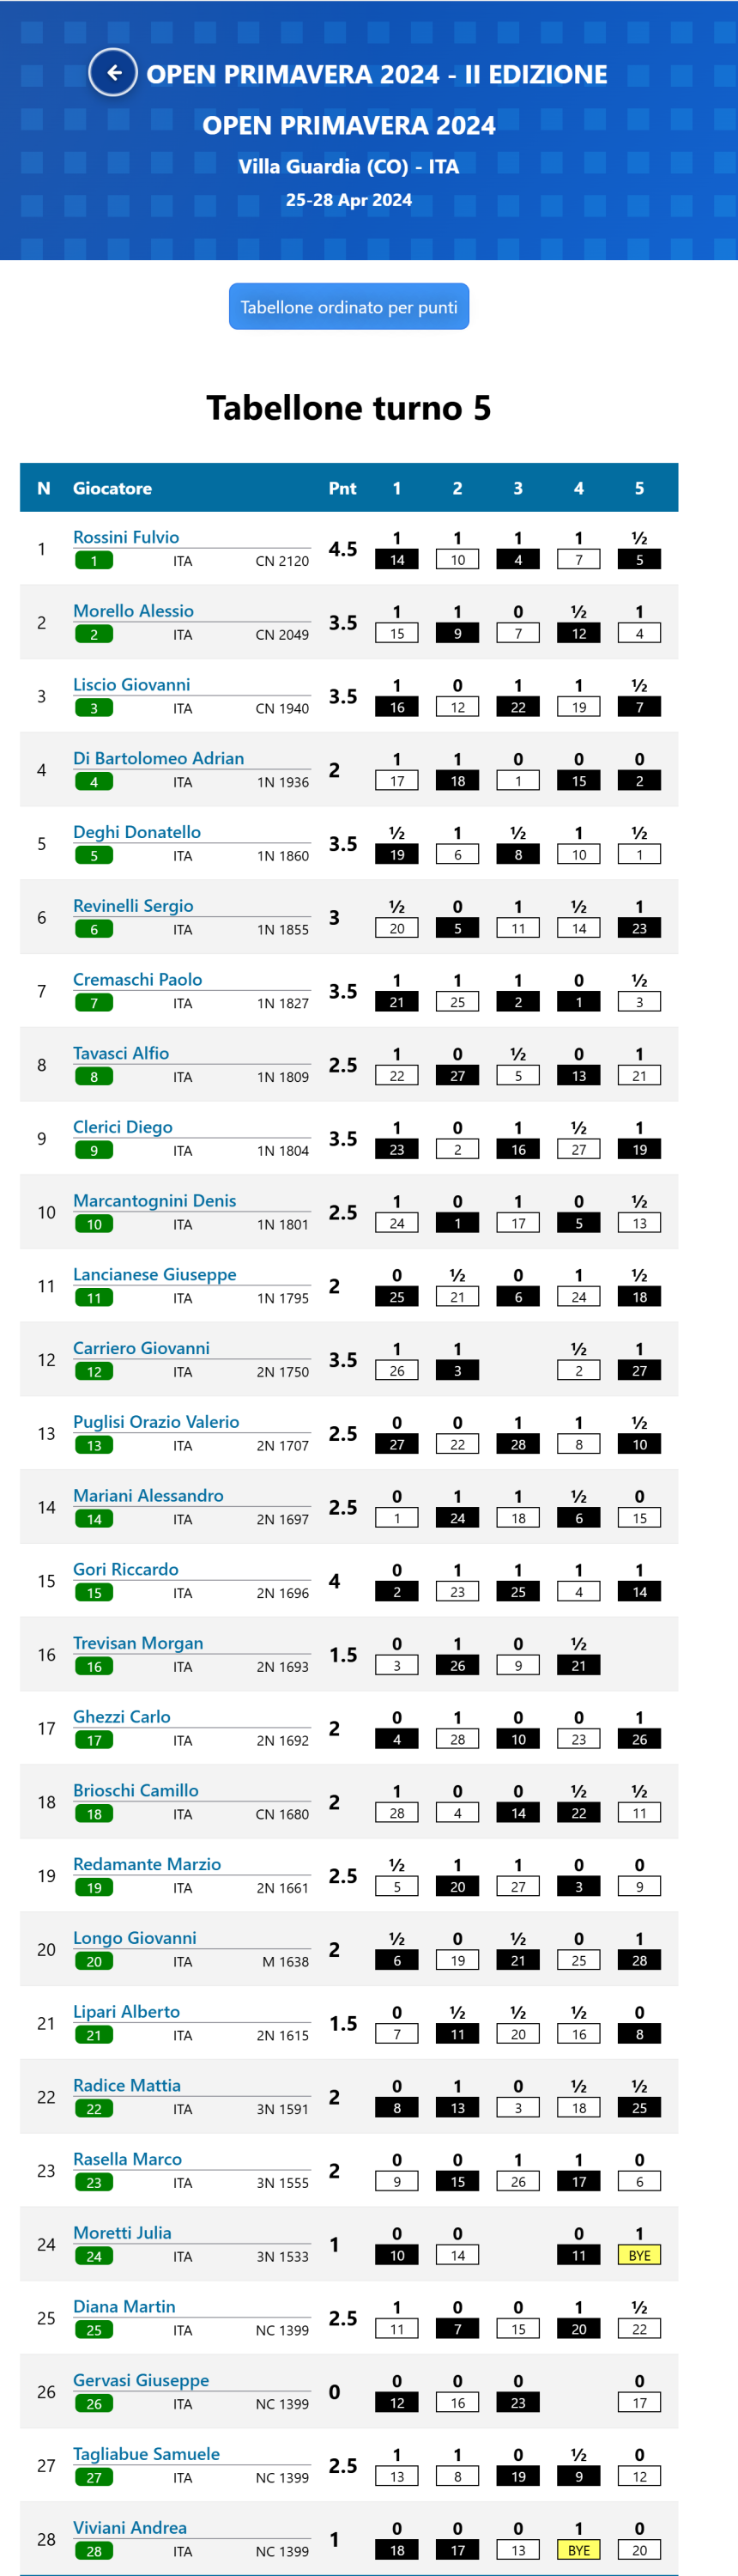The image size is (738, 2576).
Task: Click Carriero Giovanni's name link
Action: (141, 1348)
